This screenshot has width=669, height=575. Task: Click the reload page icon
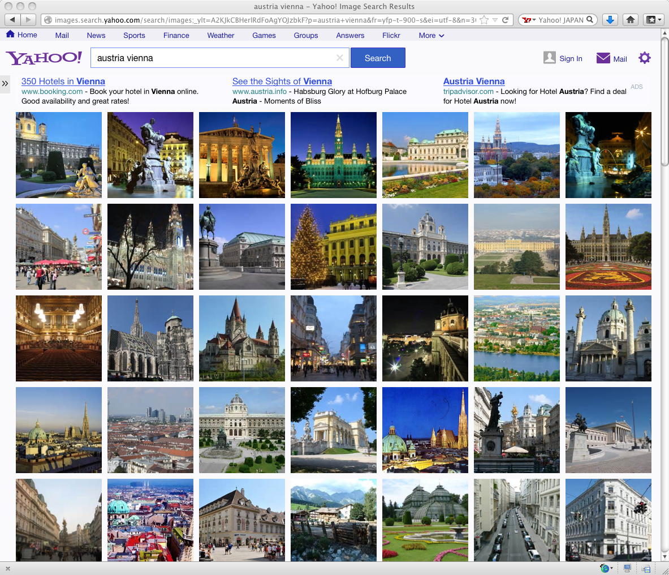coord(505,20)
